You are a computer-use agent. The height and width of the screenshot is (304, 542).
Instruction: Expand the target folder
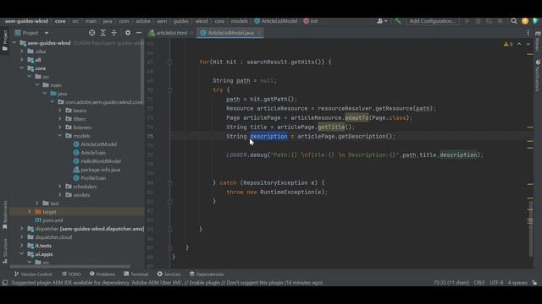[30, 212]
